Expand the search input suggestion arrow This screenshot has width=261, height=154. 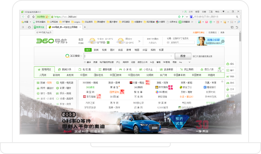click(171, 56)
